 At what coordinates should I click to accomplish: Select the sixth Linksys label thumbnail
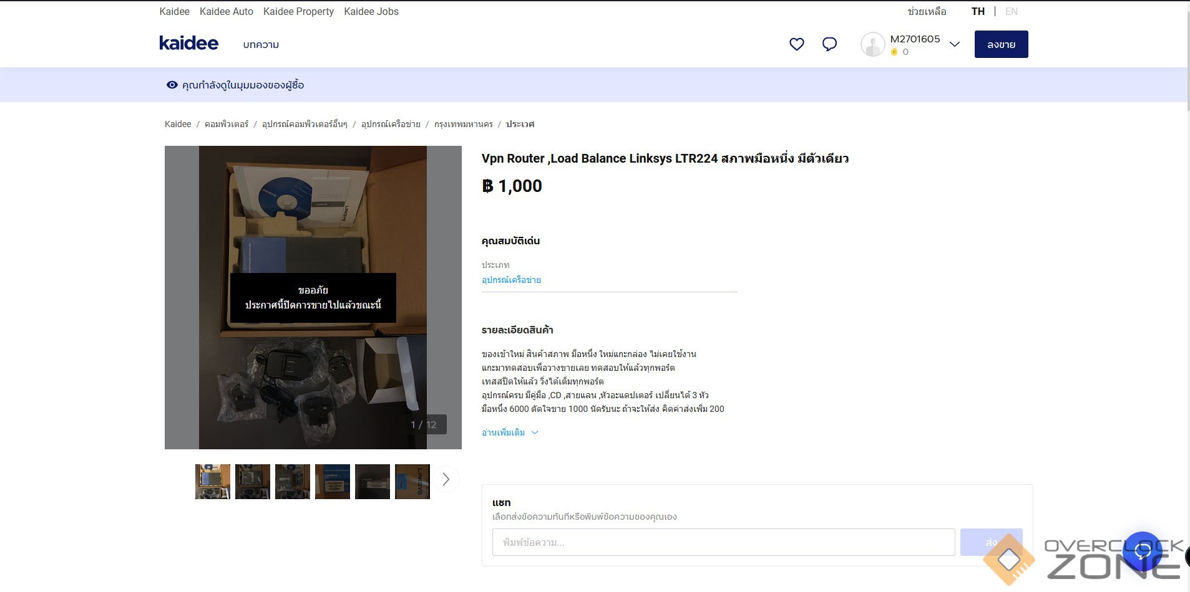pyautogui.click(x=412, y=482)
